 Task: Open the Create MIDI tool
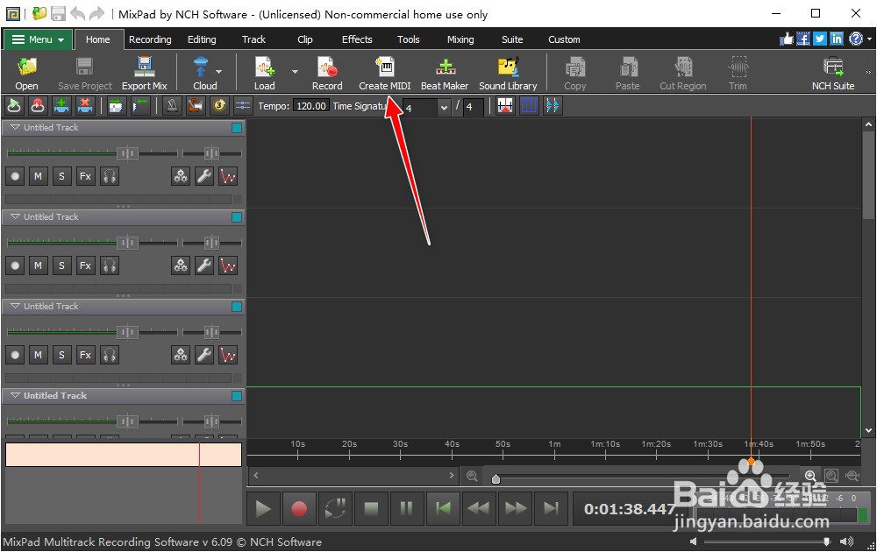click(x=385, y=73)
